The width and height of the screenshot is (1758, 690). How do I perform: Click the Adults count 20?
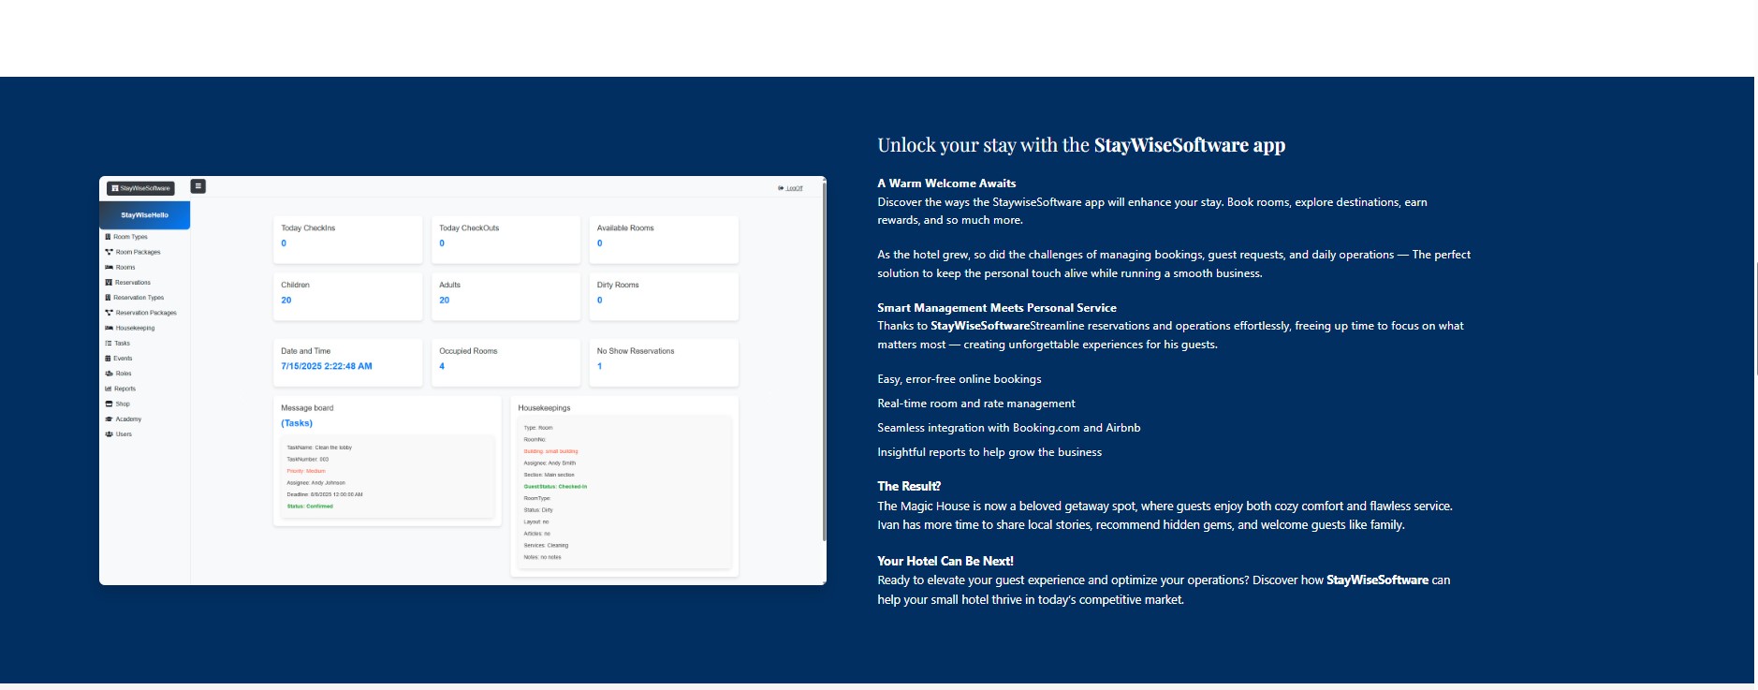445,301
